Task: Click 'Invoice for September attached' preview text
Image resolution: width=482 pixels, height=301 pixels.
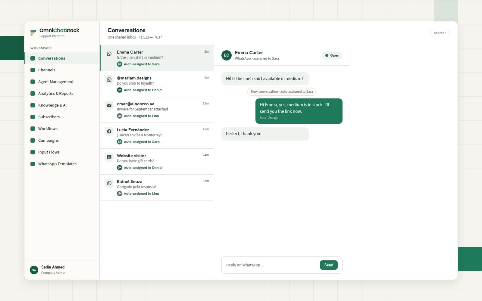Action: [x=142, y=109]
